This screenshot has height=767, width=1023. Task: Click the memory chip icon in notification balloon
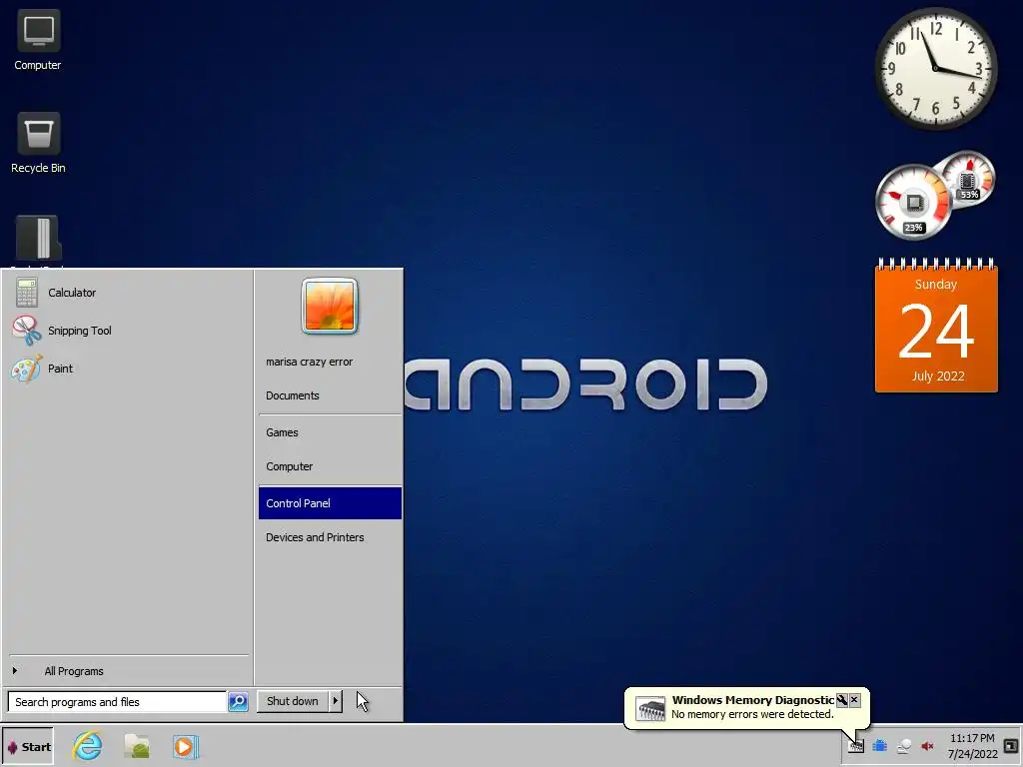(650, 708)
